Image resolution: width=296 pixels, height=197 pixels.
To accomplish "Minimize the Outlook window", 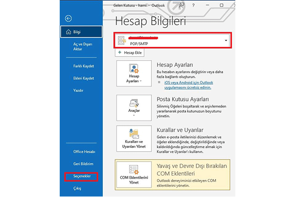I will (x=208, y=5).
